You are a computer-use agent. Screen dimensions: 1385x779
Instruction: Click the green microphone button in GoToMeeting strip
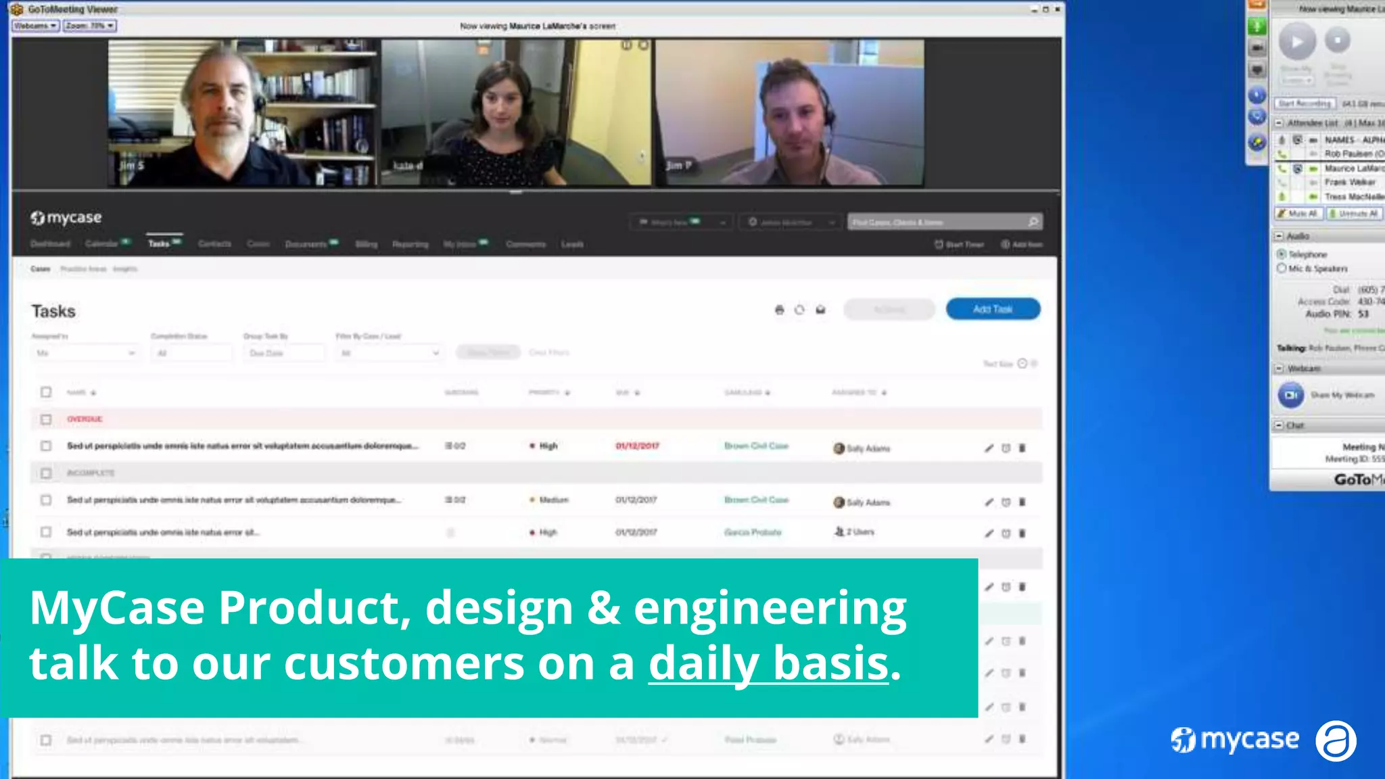tap(1257, 26)
